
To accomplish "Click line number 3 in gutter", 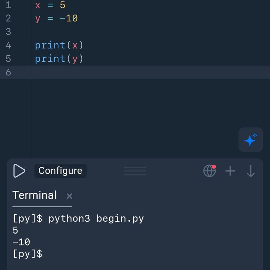I will tap(8, 32).
